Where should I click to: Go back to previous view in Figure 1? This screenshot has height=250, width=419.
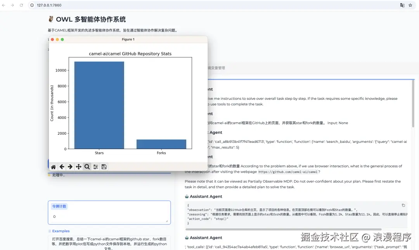pos(62,167)
